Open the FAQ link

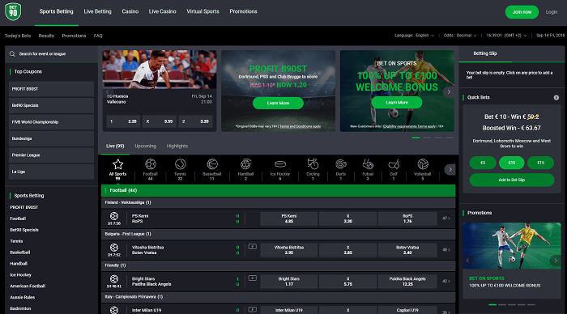pos(98,36)
